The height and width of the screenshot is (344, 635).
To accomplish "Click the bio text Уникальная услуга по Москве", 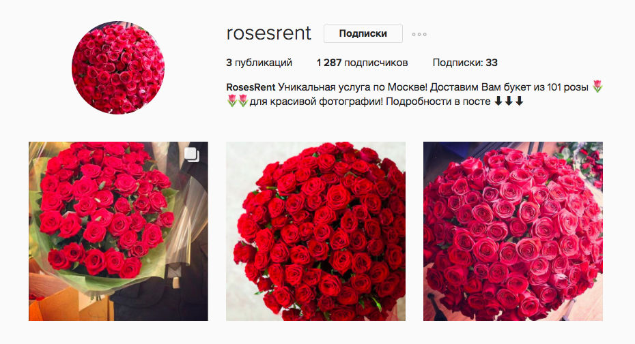I will click(353, 87).
